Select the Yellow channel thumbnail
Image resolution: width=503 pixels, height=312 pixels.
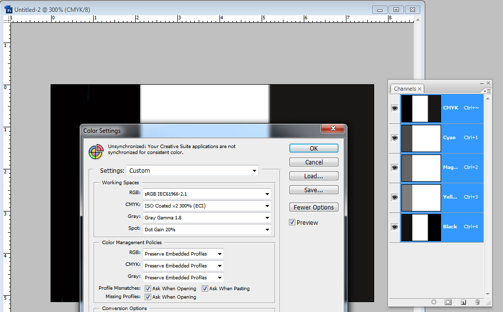click(421, 197)
